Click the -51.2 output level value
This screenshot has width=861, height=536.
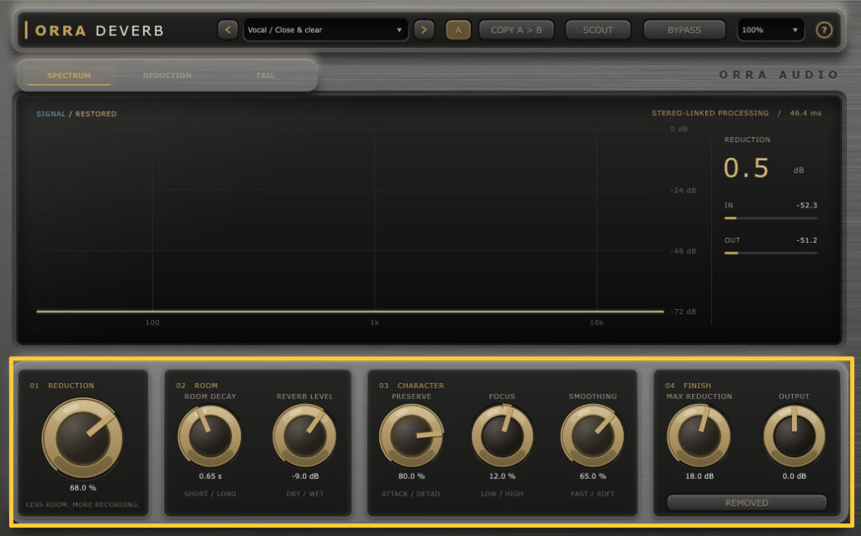(806, 240)
